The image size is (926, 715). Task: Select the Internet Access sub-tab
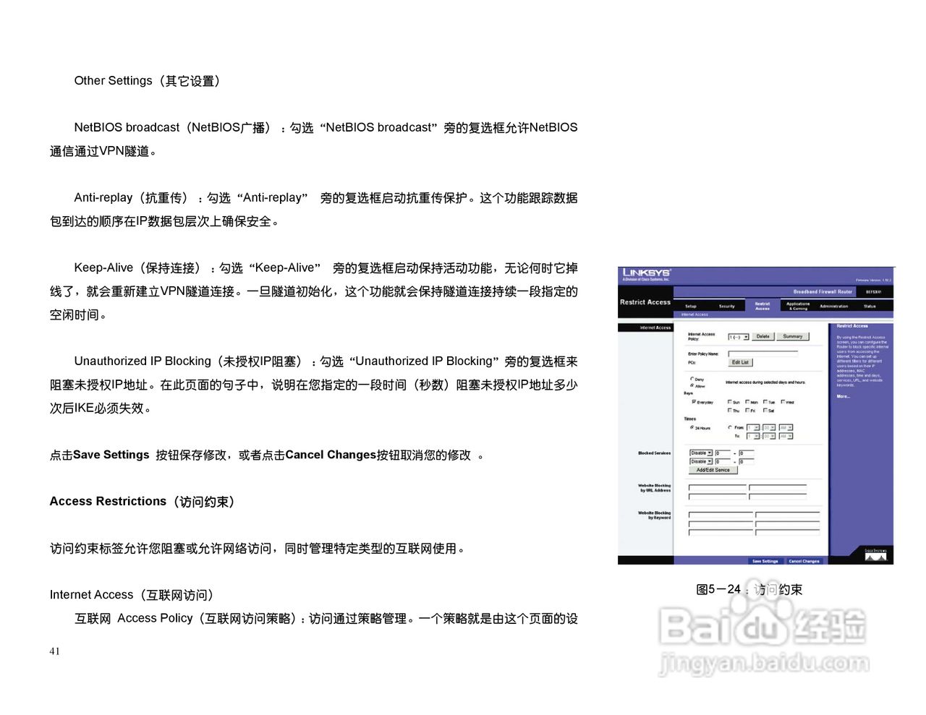694,314
